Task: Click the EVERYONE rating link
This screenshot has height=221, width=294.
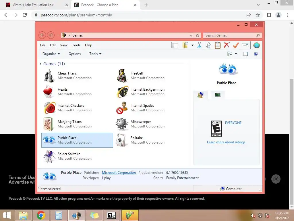Action: (x=233, y=123)
